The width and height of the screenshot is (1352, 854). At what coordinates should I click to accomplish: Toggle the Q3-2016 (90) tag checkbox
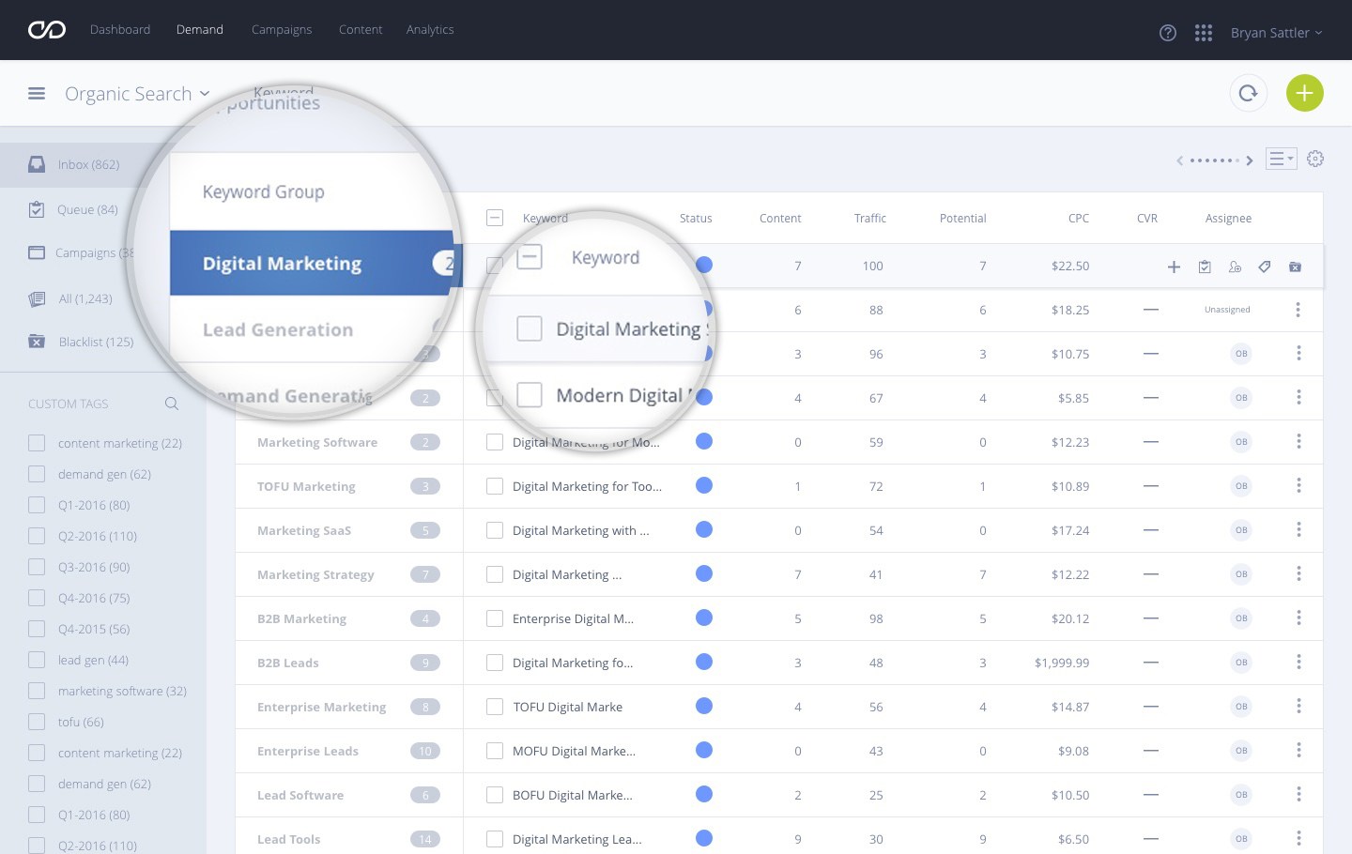(x=37, y=567)
